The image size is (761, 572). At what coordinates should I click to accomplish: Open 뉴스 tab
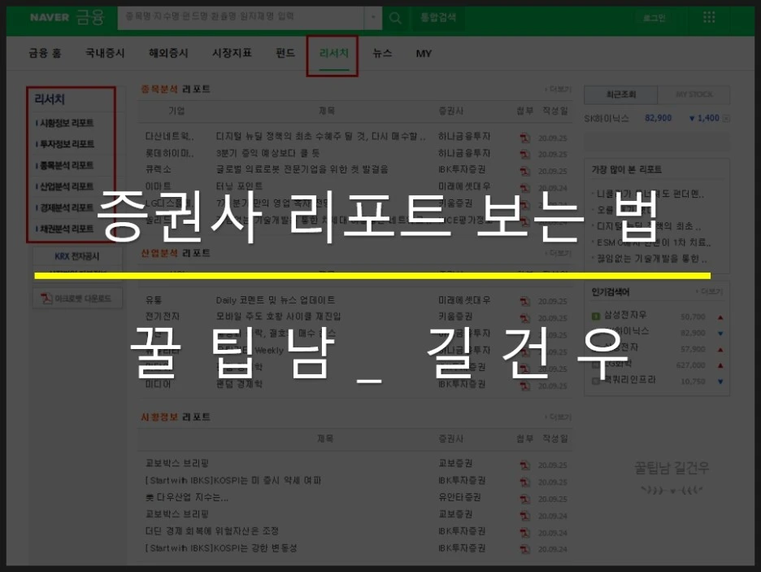coord(382,54)
